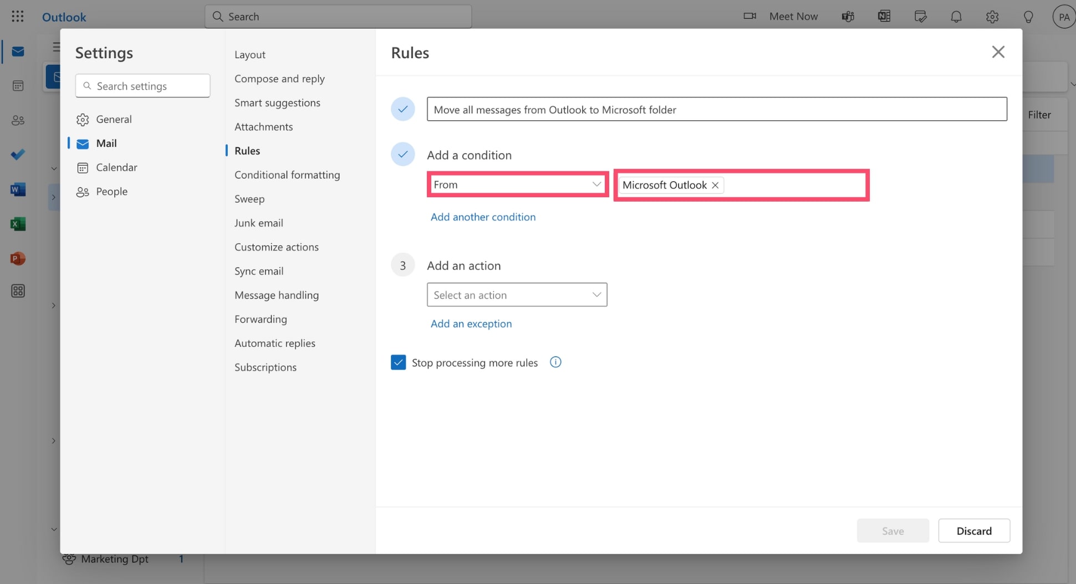Toggle Stop processing more rules checkbox

tap(398, 362)
